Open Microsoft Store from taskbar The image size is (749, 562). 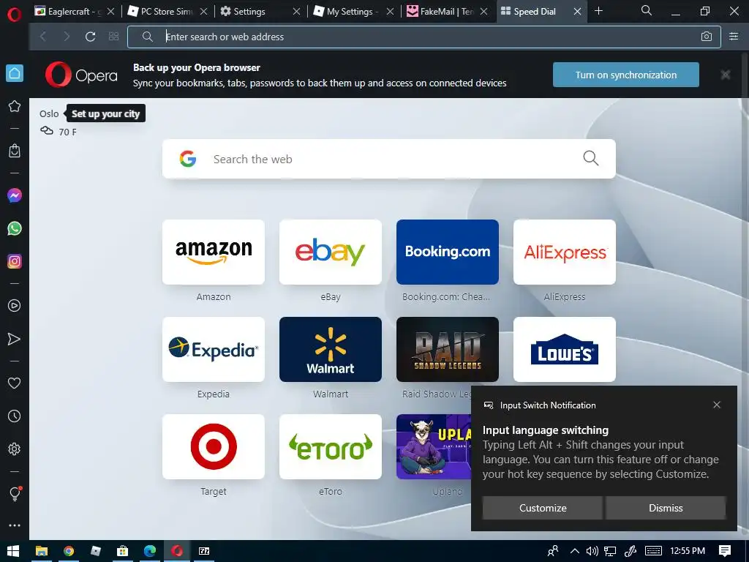click(x=123, y=551)
